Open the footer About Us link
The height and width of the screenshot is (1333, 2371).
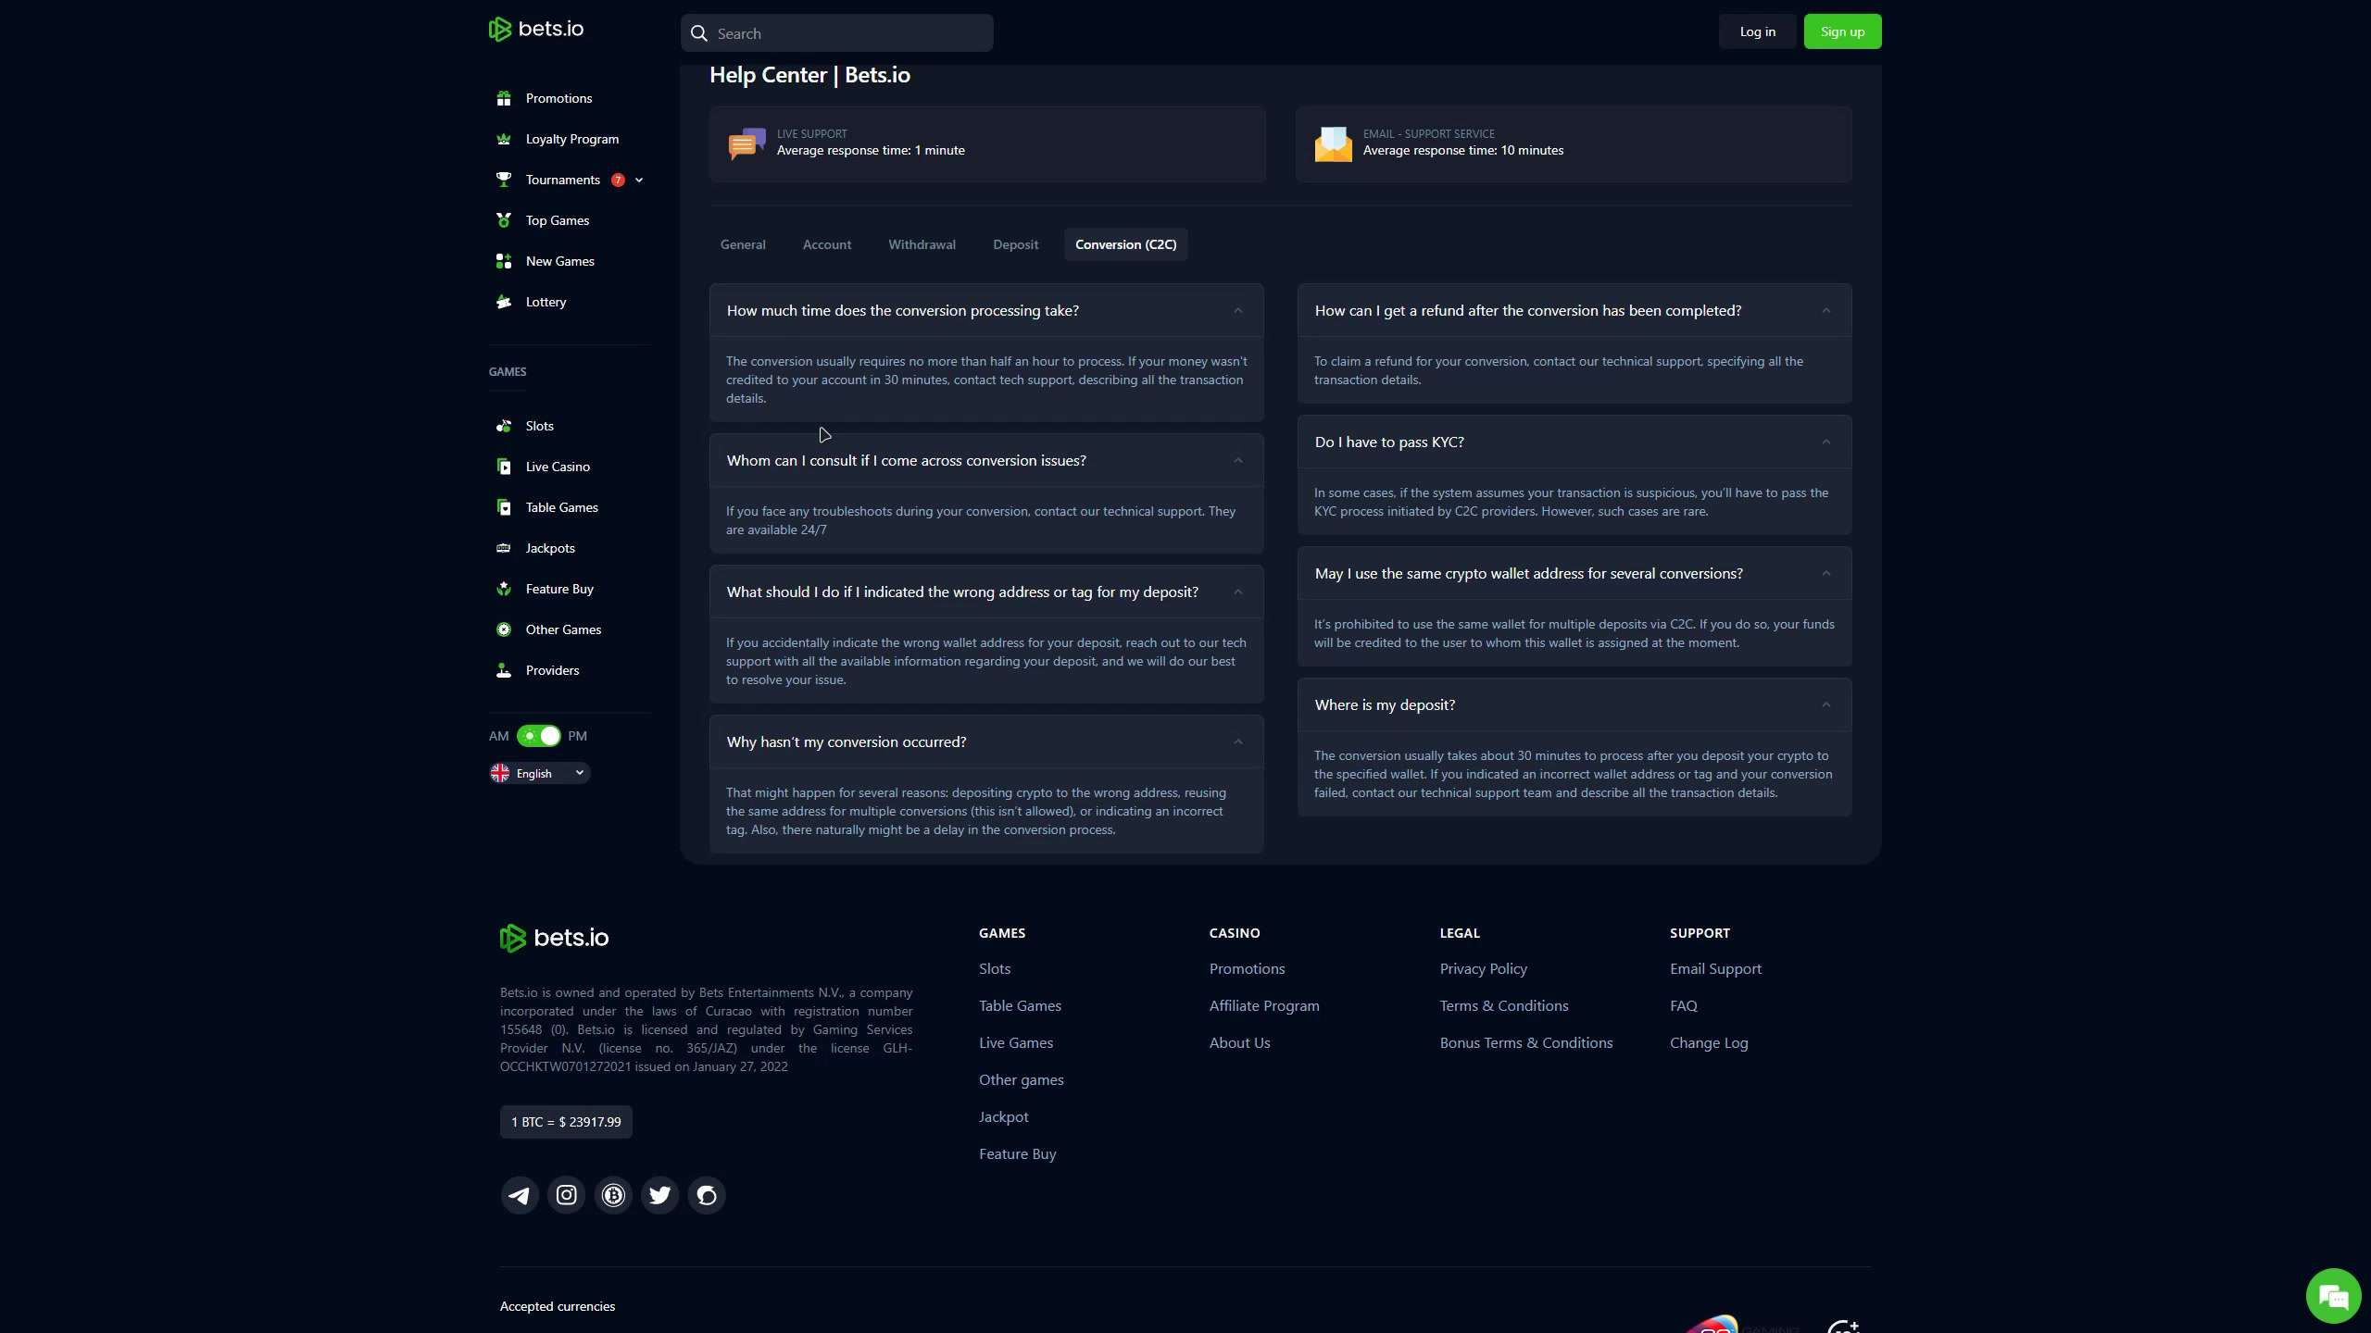[1240, 1042]
